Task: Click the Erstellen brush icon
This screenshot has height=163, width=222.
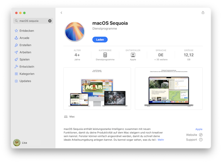Action: (16, 45)
